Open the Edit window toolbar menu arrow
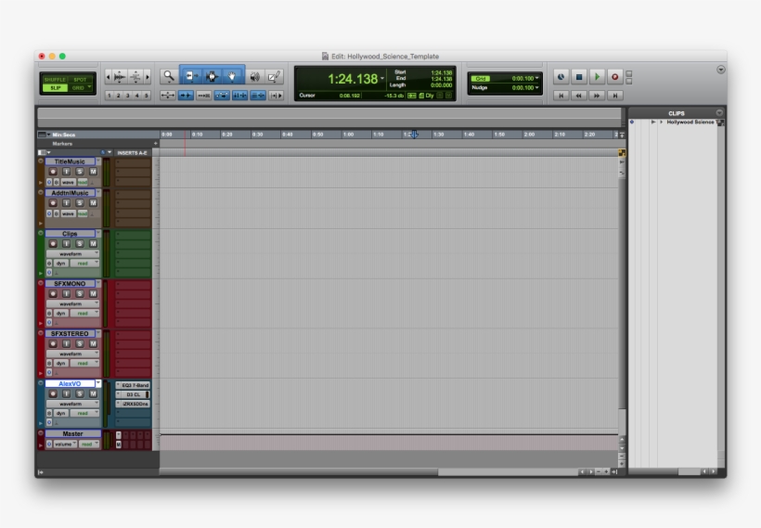This screenshot has width=761, height=528. (x=721, y=70)
